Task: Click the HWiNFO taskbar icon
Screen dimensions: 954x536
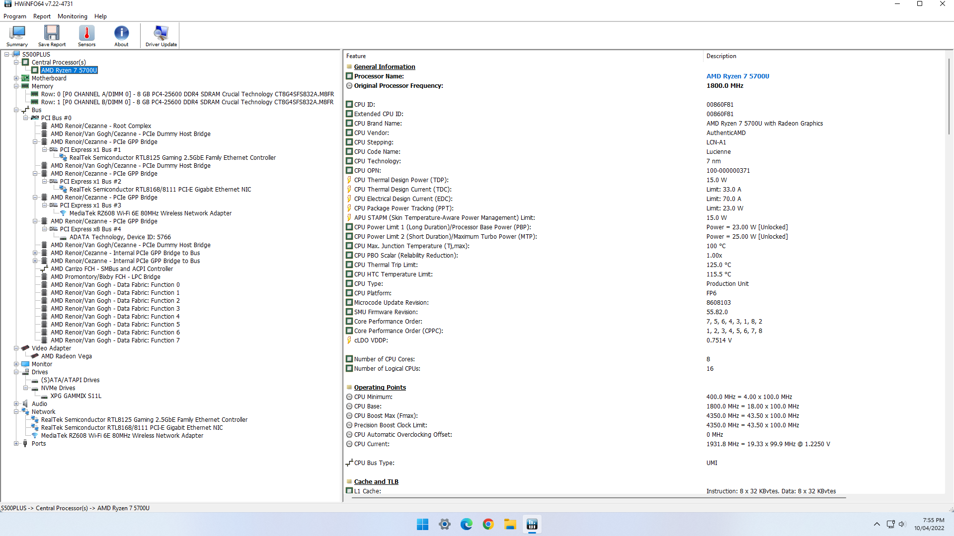Action: click(x=532, y=525)
